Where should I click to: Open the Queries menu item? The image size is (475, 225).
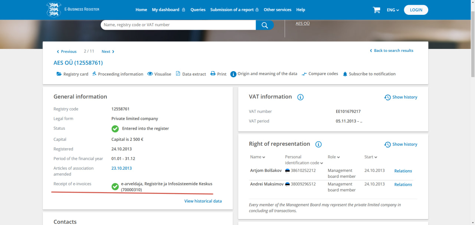[198, 10]
